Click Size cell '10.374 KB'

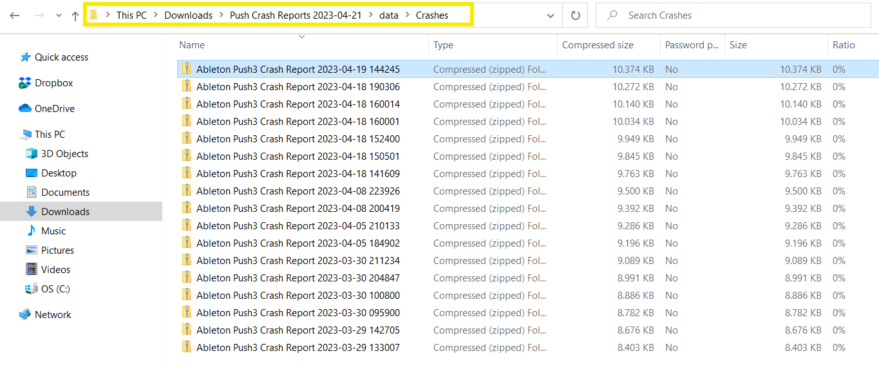pyautogui.click(x=800, y=69)
